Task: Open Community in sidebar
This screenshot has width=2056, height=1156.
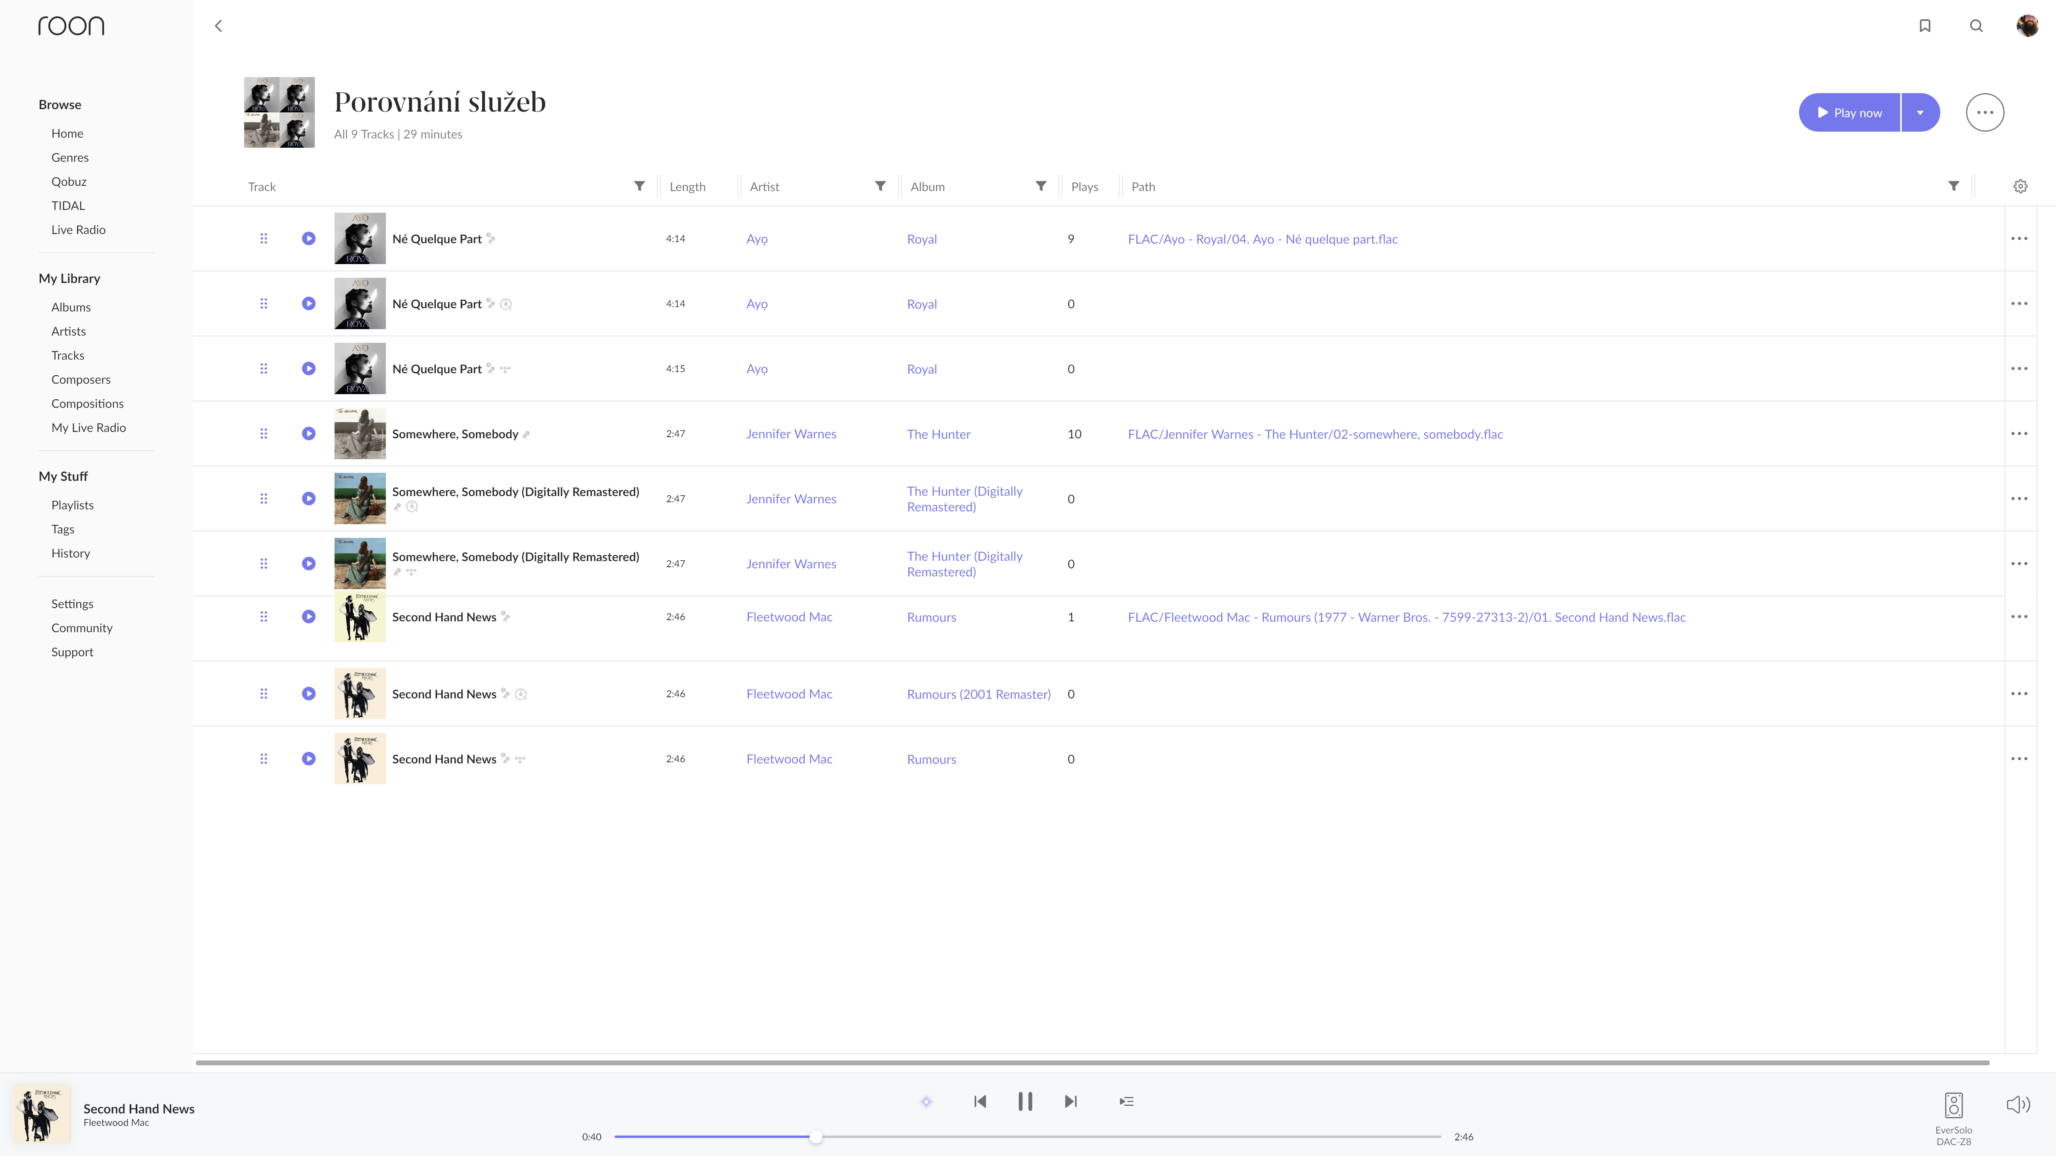Action: (x=82, y=628)
